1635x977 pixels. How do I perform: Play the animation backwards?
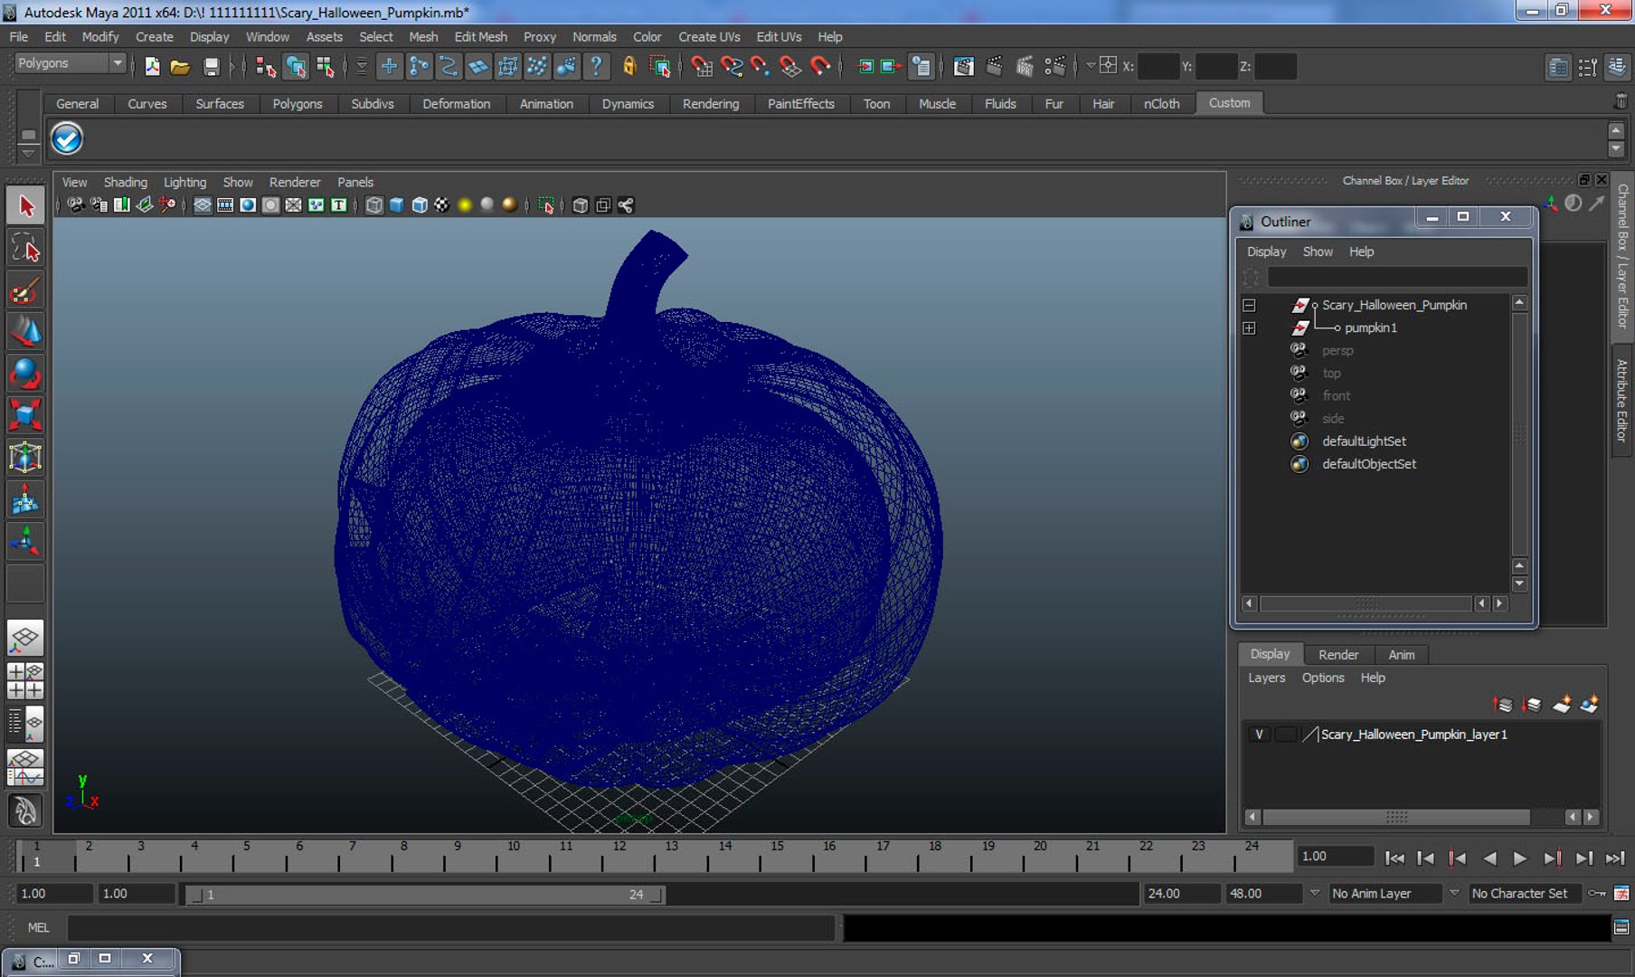(x=1489, y=858)
